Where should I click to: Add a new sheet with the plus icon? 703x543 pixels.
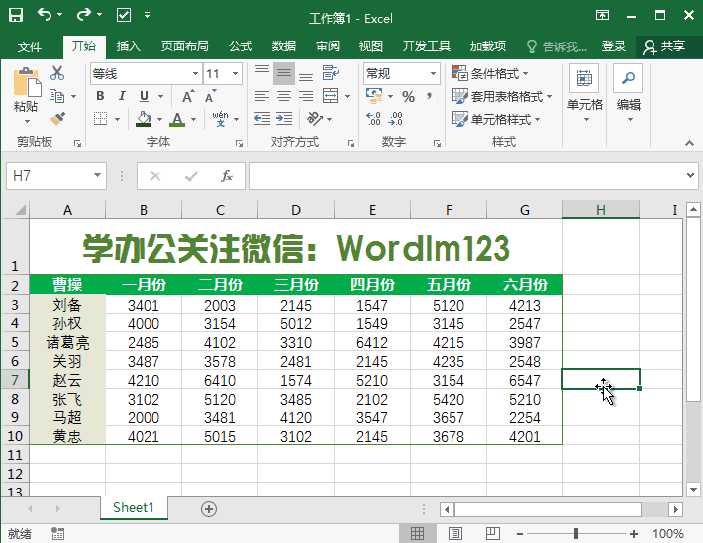(x=208, y=508)
